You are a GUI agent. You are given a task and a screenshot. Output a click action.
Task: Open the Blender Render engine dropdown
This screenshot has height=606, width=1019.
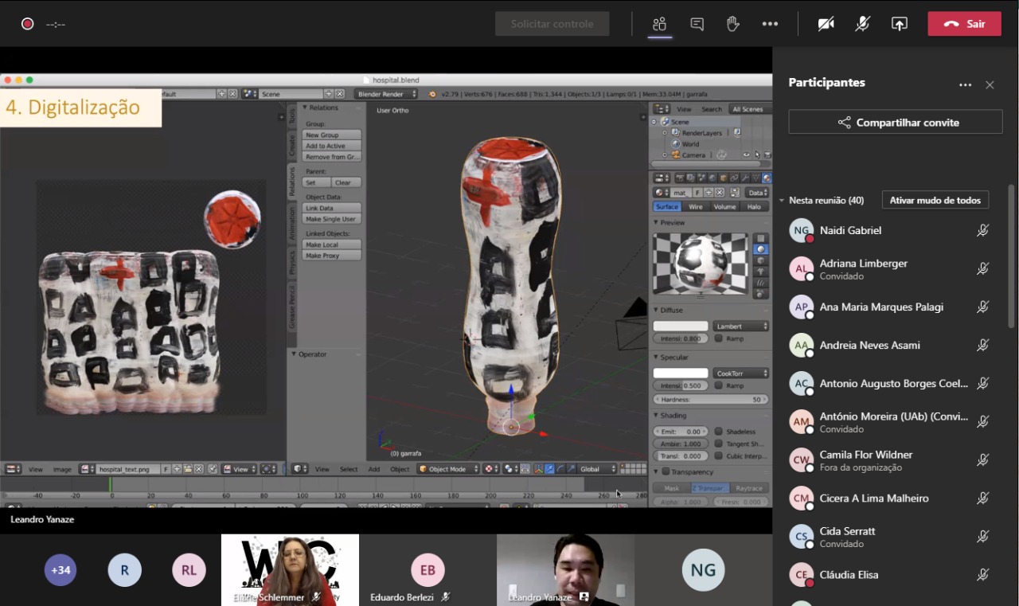387,94
